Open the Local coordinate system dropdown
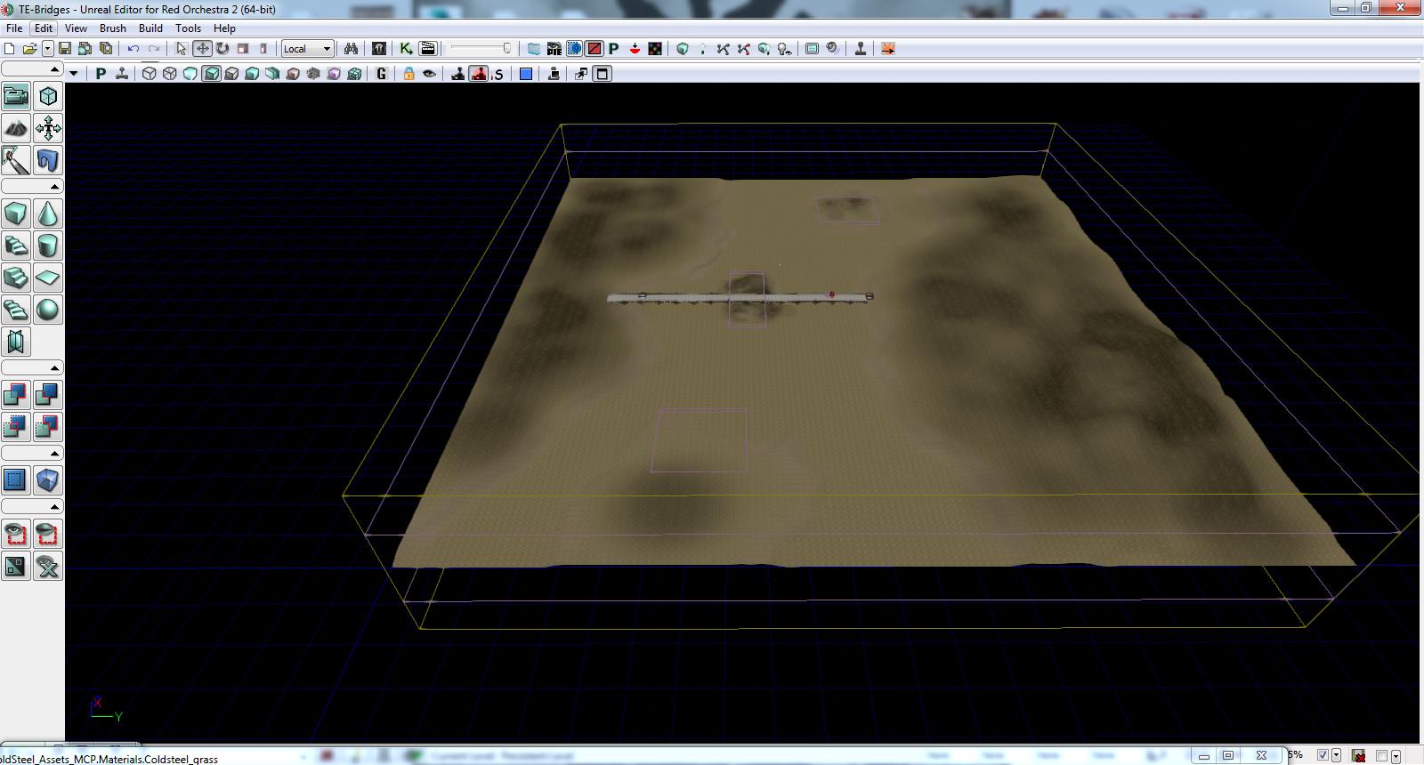Image resolution: width=1424 pixels, height=765 pixels. point(307,49)
